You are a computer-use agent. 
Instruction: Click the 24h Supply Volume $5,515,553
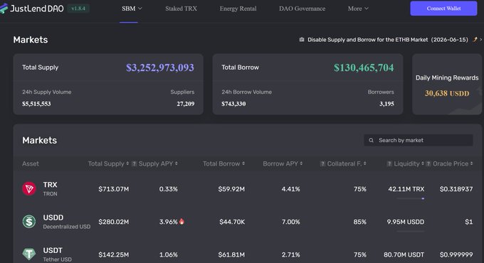[x=36, y=104]
